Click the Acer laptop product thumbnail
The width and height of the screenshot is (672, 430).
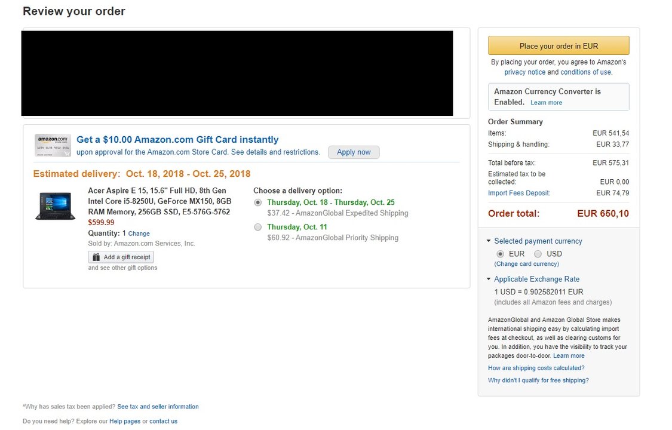[x=56, y=206]
